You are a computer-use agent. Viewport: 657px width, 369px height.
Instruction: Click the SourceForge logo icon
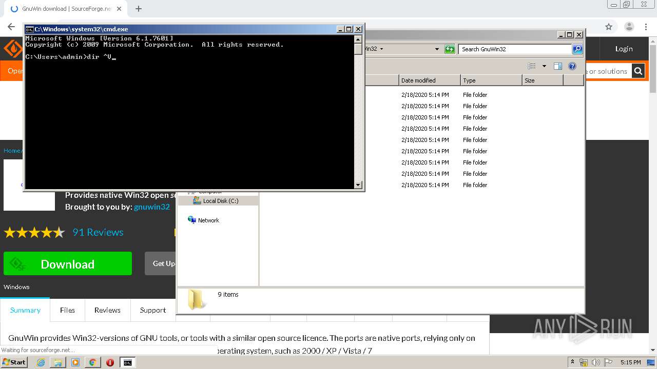pyautogui.click(x=12, y=49)
